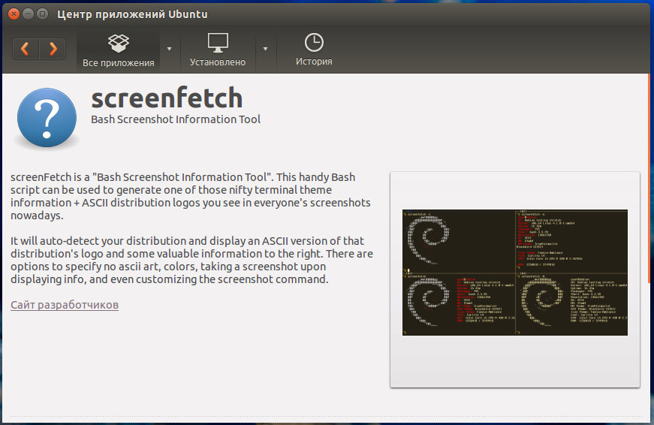Viewport: 654px width, 425px height.
Task: Go forward with the right arrow button
Action: 53,49
